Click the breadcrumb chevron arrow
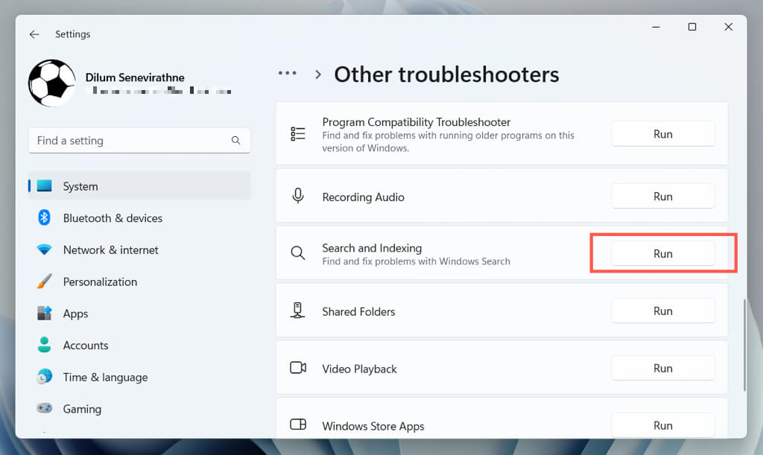Image resolution: width=763 pixels, height=455 pixels. 318,74
